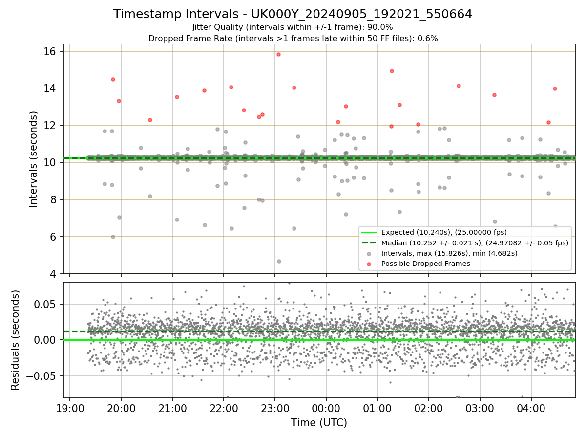Image resolution: width=586 pixels, height=440 pixels.
Task: Click the 03:00 x-axis tick label
Action: pos(480,409)
